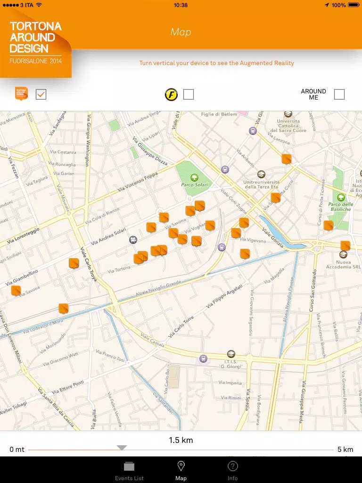Select the Università Cattolica school icon
This screenshot has width=362, height=483.
288,114
